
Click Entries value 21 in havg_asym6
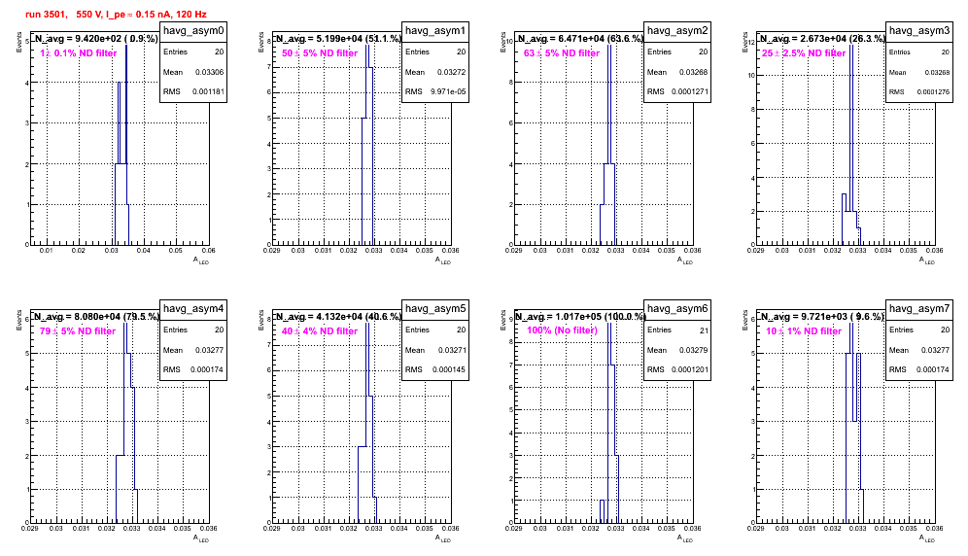[x=704, y=330]
